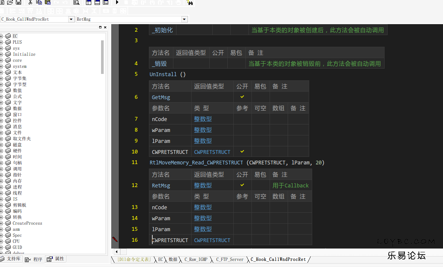Run the program with the play arrow icon
This screenshot has width=443, height=267.
(x=117, y=2)
